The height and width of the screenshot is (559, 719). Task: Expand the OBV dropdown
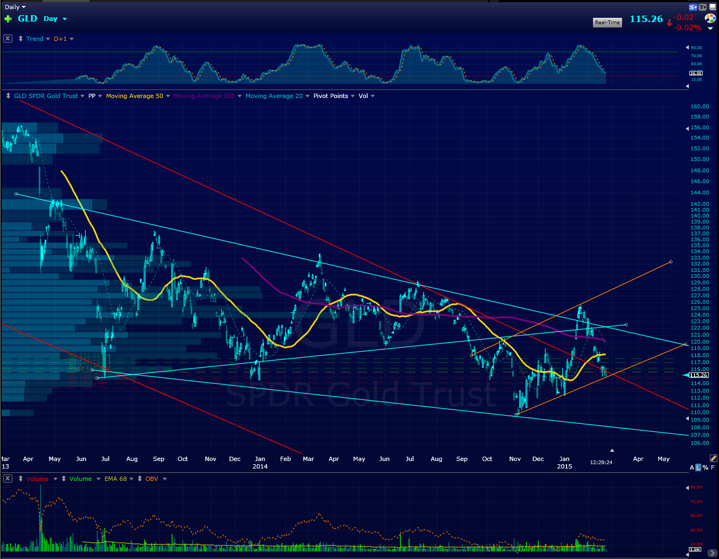pyautogui.click(x=164, y=479)
